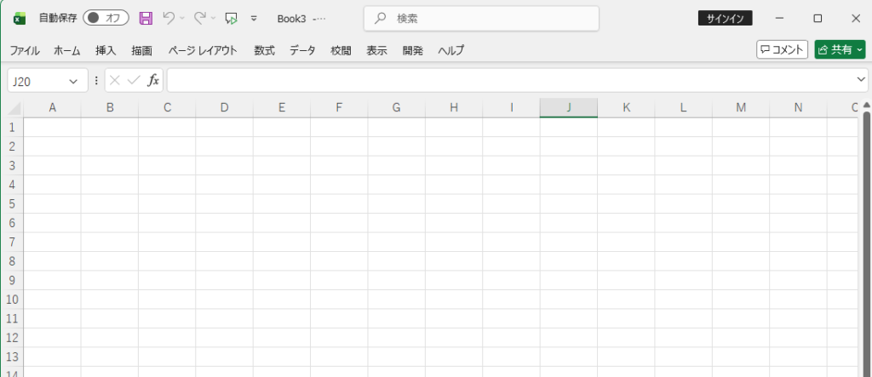Open the Undo history dropdown arrow
872x377 pixels.
click(x=182, y=18)
